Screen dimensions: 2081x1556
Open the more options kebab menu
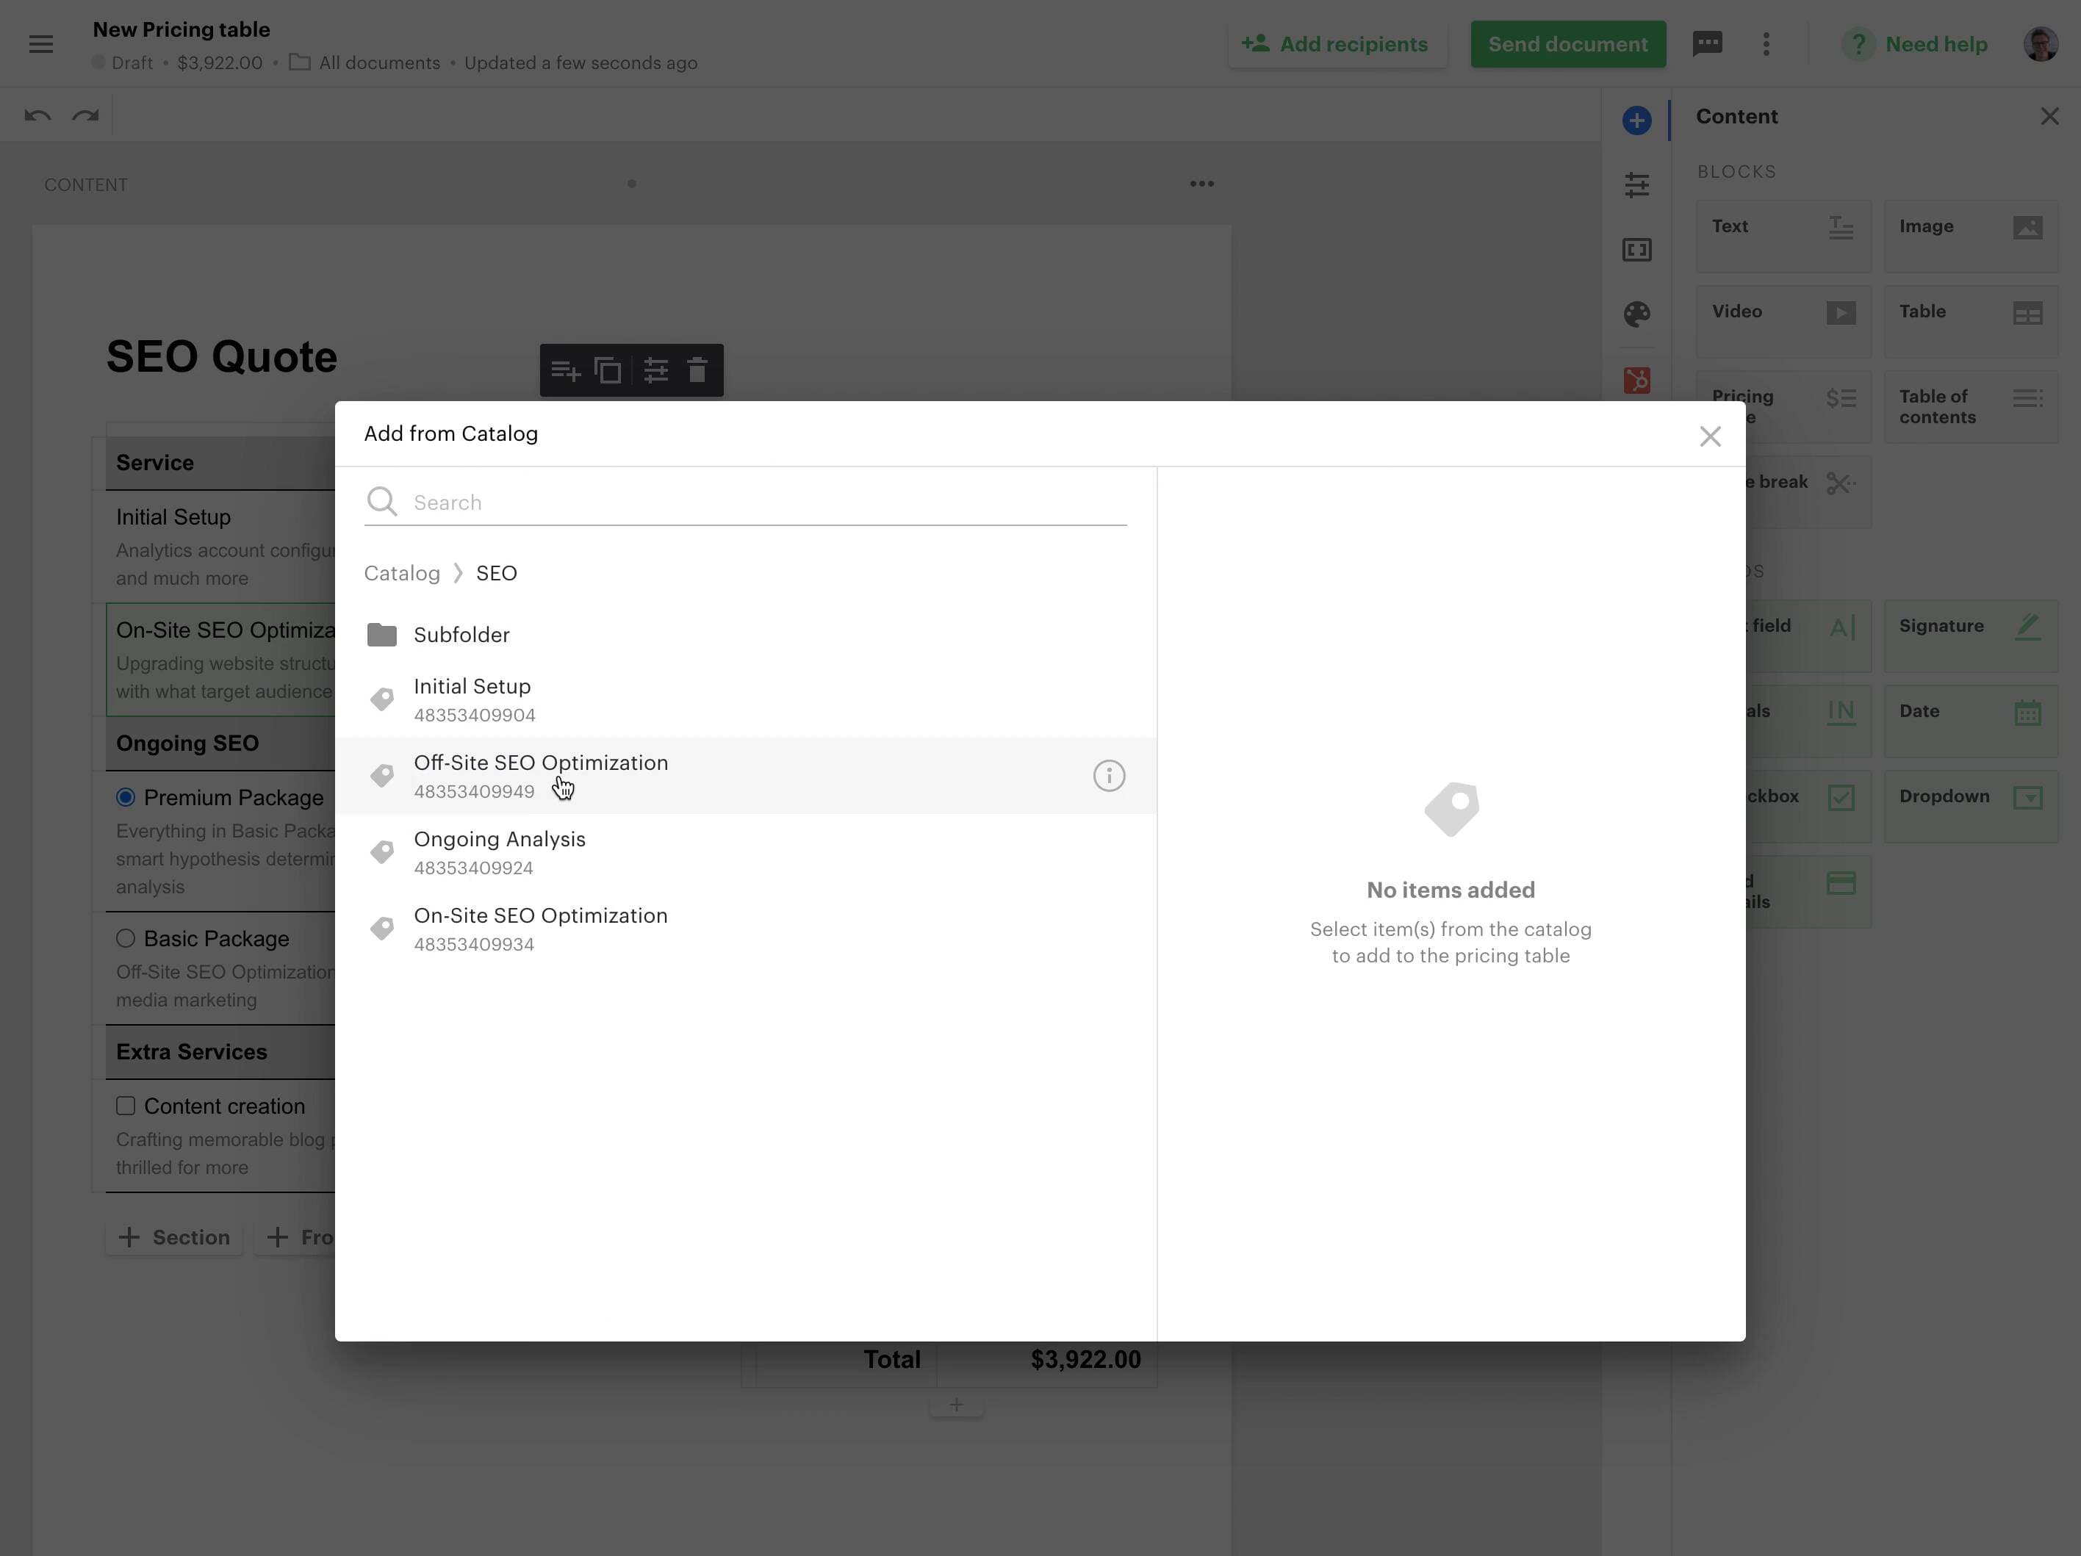1766,44
